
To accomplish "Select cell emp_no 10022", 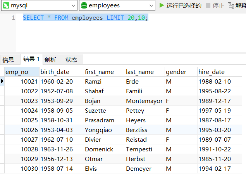I will 22,91.
